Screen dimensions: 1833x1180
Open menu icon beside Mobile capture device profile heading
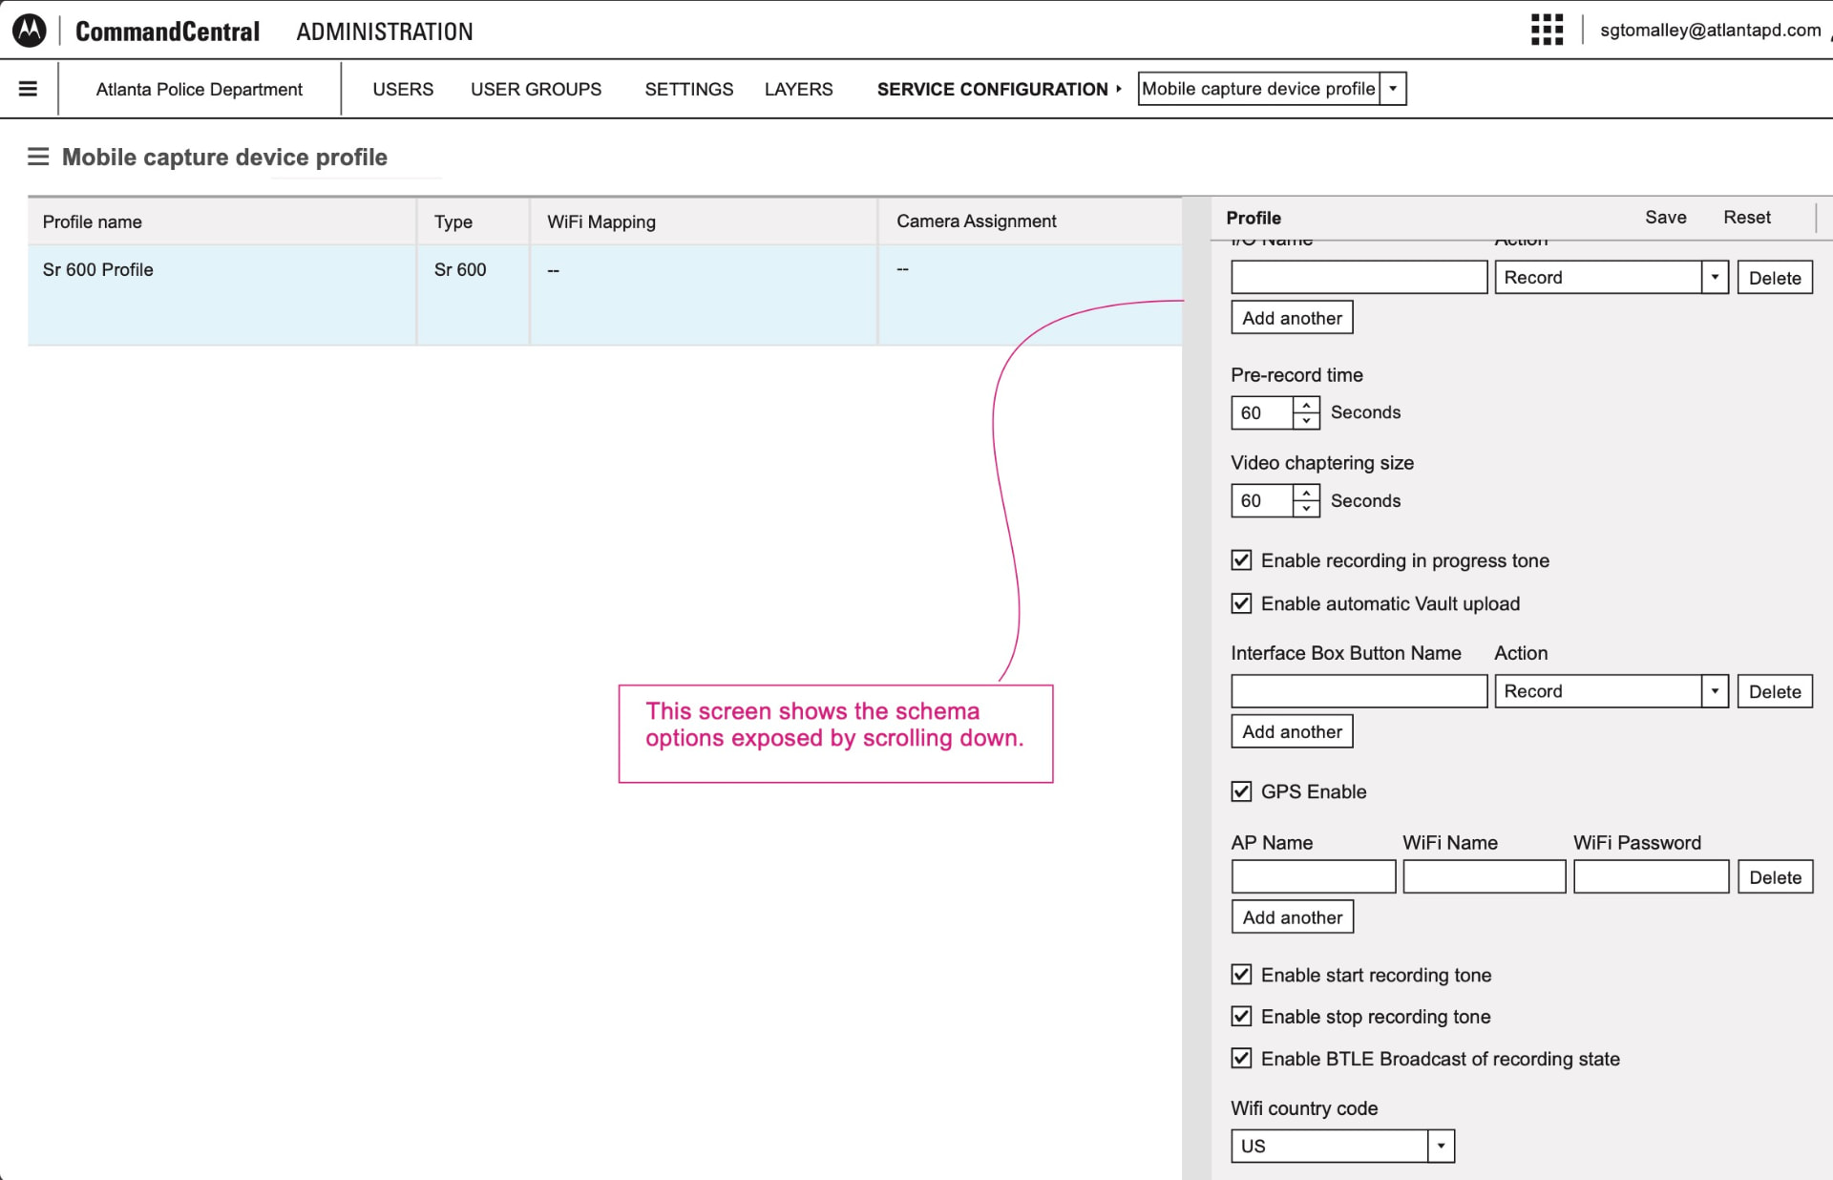point(38,157)
